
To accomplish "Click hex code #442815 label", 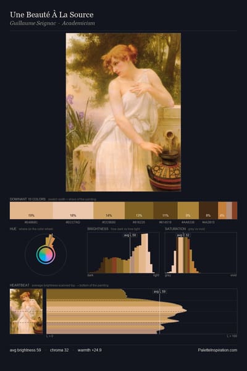I will pos(208,223).
